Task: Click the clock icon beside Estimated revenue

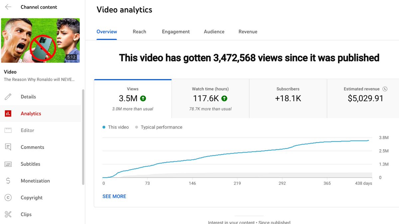Action: click(x=385, y=89)
